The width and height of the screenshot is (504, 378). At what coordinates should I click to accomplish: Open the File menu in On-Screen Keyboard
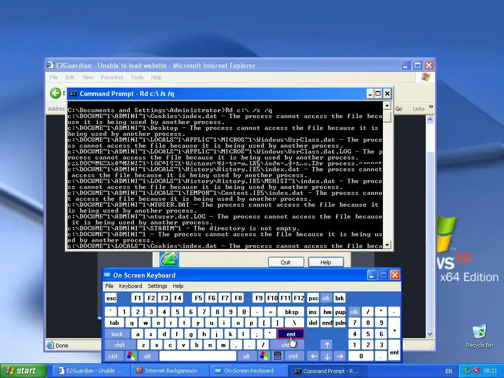(109, 286)
